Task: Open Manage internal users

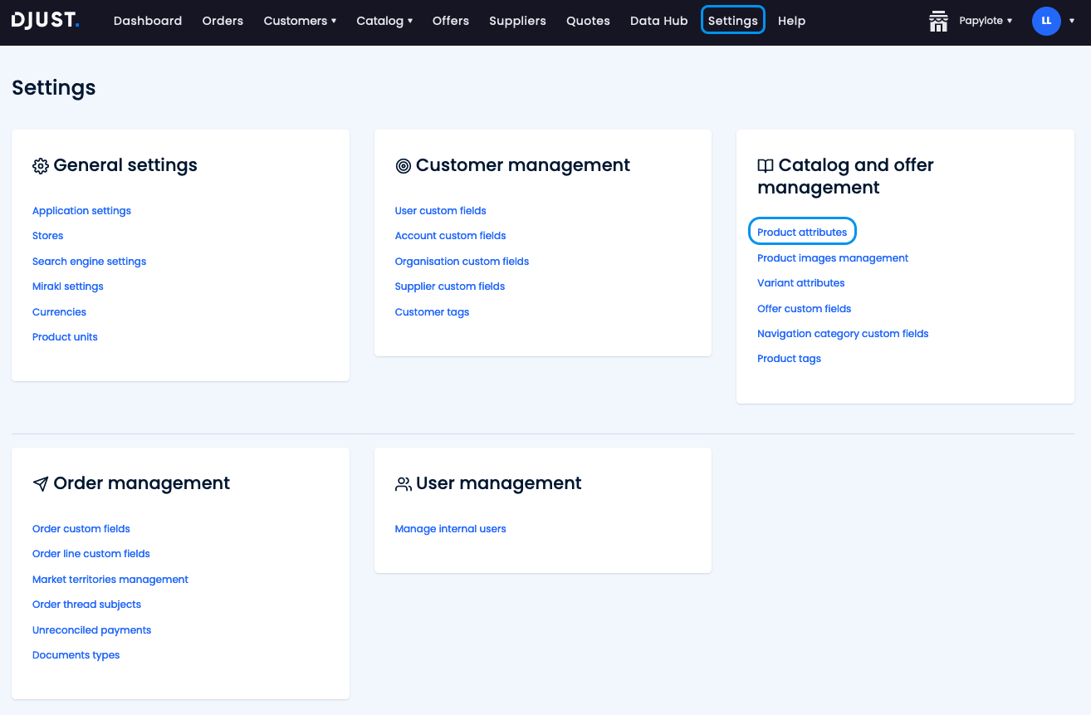Action: coord(450,528)
